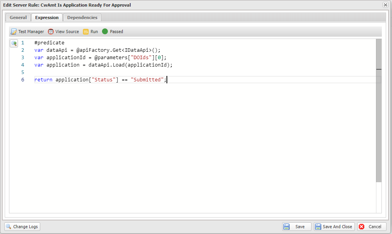Screen dimensions: 392x234
Task: Switch to the General tab
Action: 18,18
